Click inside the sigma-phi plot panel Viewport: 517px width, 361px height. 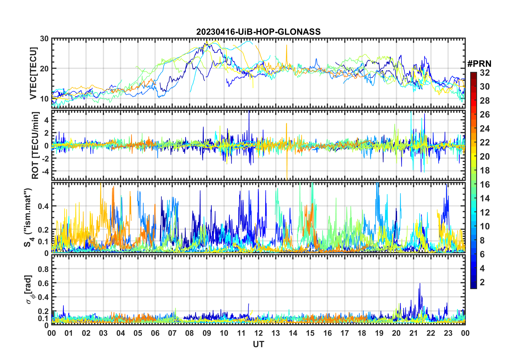[x=258, y=290]
